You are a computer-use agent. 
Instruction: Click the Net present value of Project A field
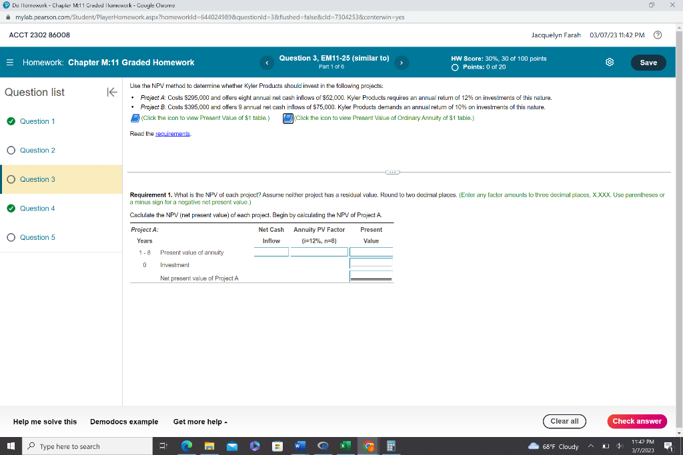pyautogui.click(x=371, y=276)
